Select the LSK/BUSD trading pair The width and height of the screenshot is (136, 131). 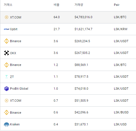click(121, 112)
